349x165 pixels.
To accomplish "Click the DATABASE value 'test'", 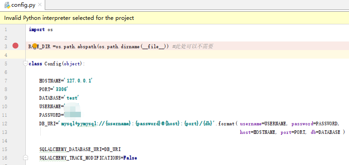I will tap(72, 98).
